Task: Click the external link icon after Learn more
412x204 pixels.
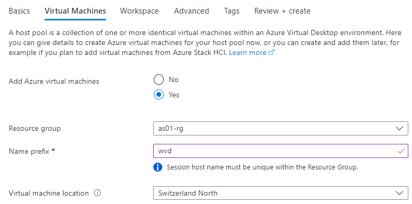Action: (271, 53)
